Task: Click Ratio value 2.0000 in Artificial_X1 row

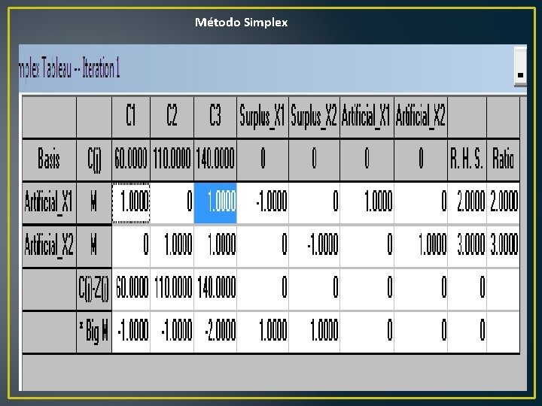Action: 503,203
